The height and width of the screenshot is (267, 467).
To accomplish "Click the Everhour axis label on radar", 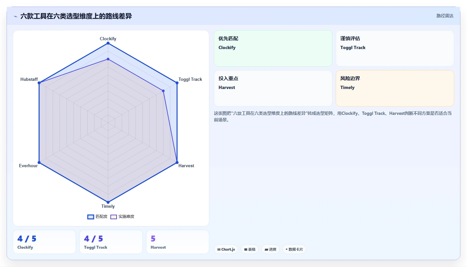I will click(x=28, y=166).
